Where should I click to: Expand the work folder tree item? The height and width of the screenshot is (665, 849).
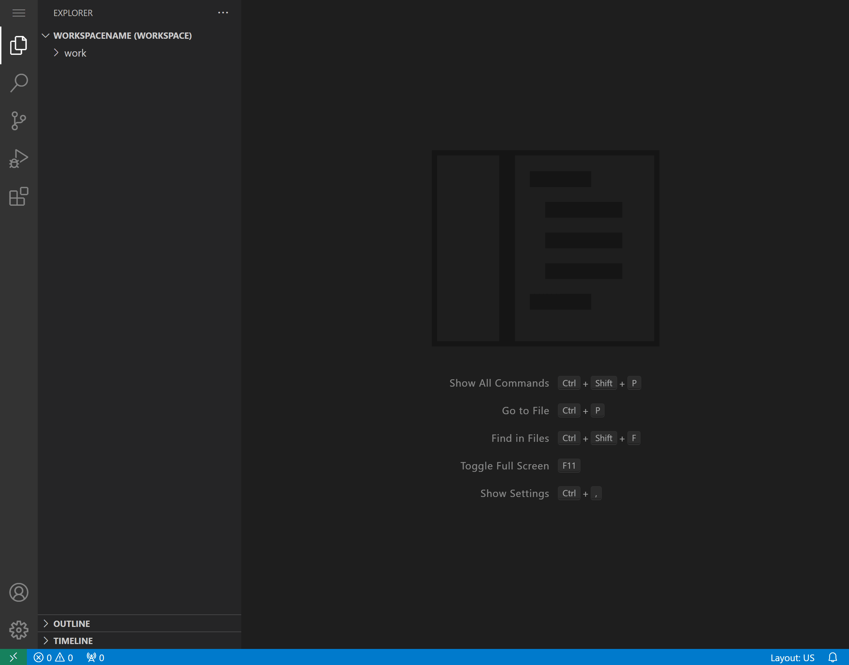pos(56,52)
